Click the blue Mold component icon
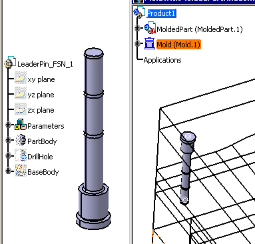The width and height of the screenshot is (255, 244). (149, 43)
